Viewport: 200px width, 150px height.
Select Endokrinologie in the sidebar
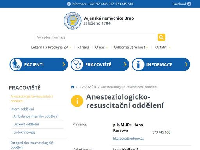[24, 132]
